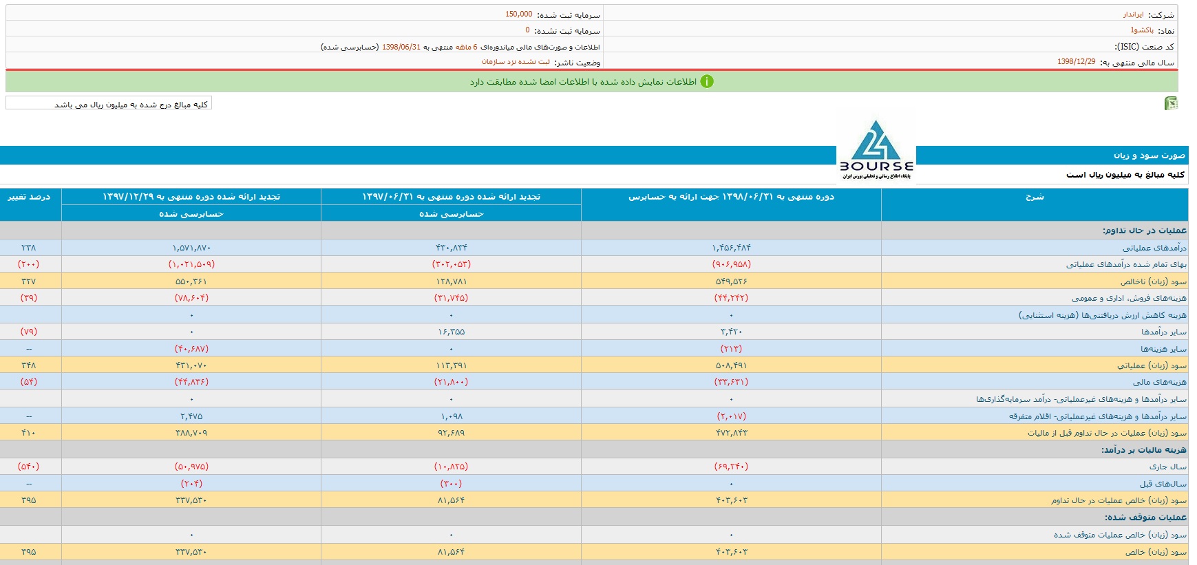Click the green Excel export icon
The image size is (1197, 565).
[x=1171, y=103]
